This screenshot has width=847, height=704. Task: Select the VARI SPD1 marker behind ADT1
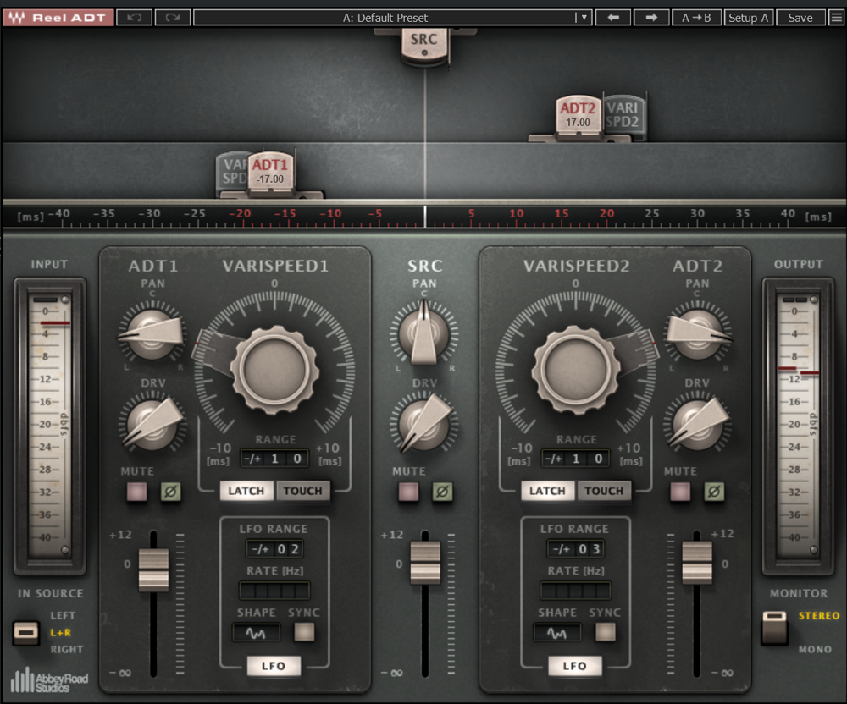click(x=234, y=172)
